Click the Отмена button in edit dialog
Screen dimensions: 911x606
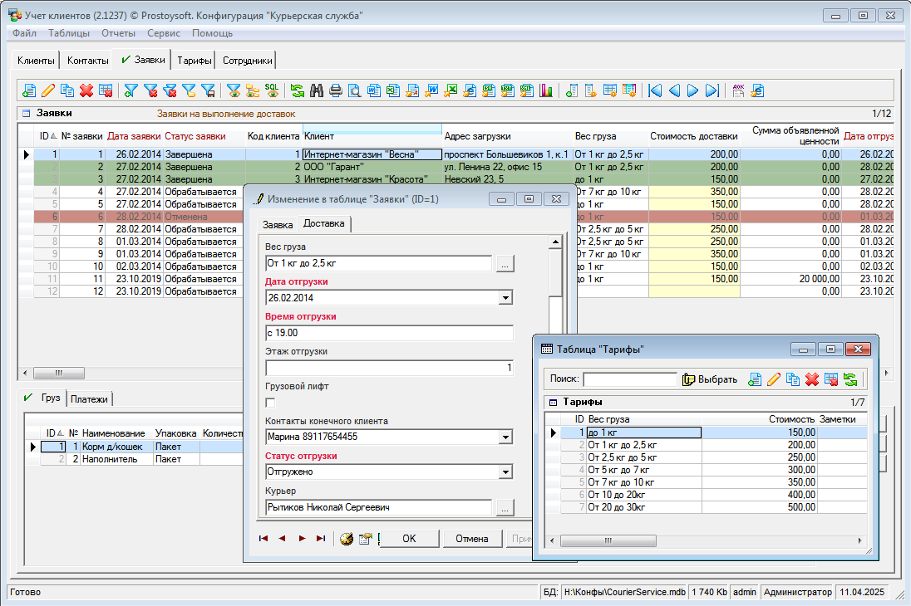pyautogui.click(x=472, y=539)
